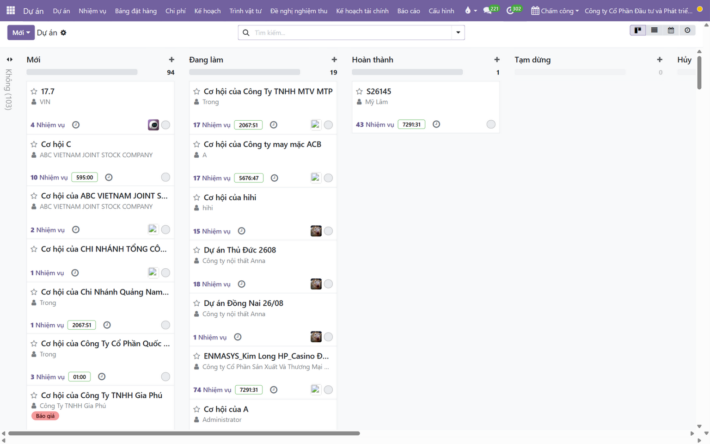
Task: Switch to list view
Action: click(655, 31)
